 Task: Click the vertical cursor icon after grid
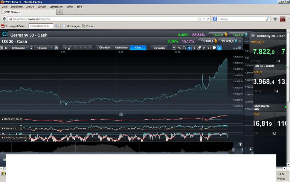194,48
